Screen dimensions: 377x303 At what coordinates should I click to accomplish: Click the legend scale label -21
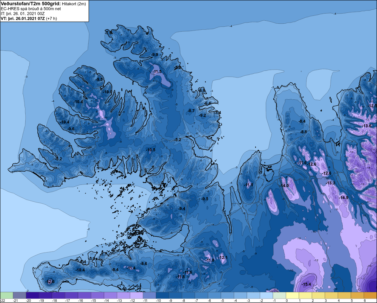(15, 301)
